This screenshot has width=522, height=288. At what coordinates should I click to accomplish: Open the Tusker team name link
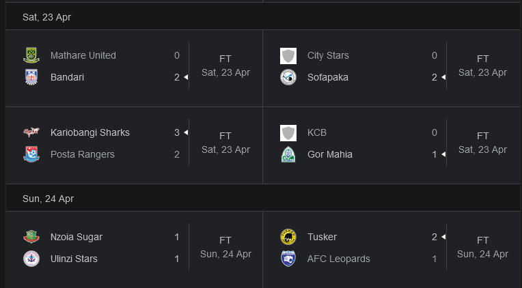pyautogui.click(x=322, y=237)
